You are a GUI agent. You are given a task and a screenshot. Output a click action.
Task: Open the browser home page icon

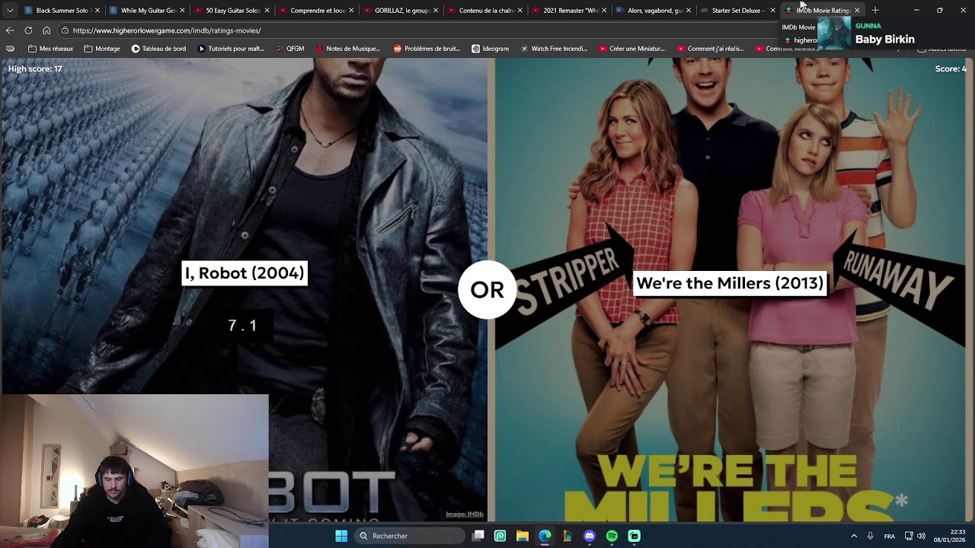[46, 30]
